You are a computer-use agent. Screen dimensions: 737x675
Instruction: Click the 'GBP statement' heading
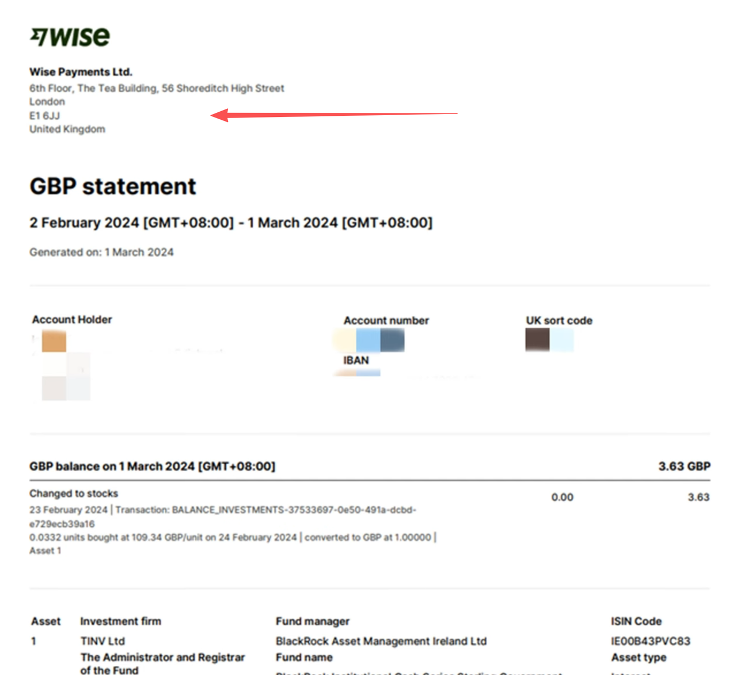point(113,187)
